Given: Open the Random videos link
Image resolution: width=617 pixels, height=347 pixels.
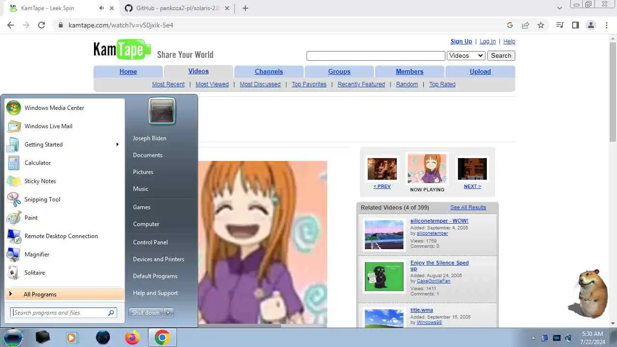Looking at the screenshot, I should pos(407,84).
